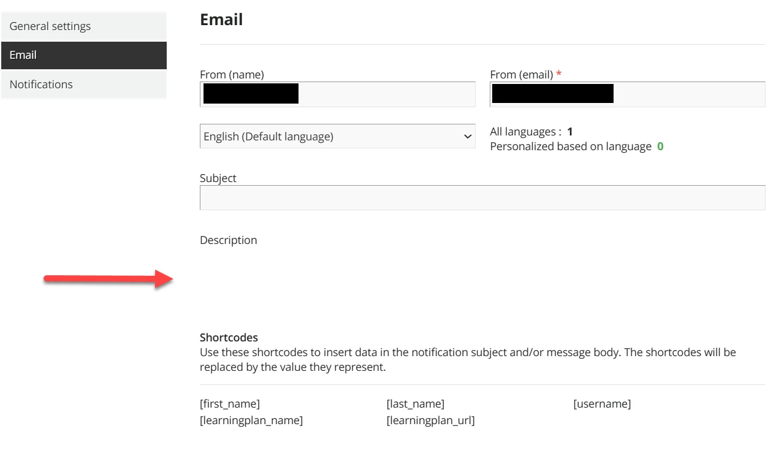
Task: Click the Shortcodes heading
Action: click(x=229, y=338)
